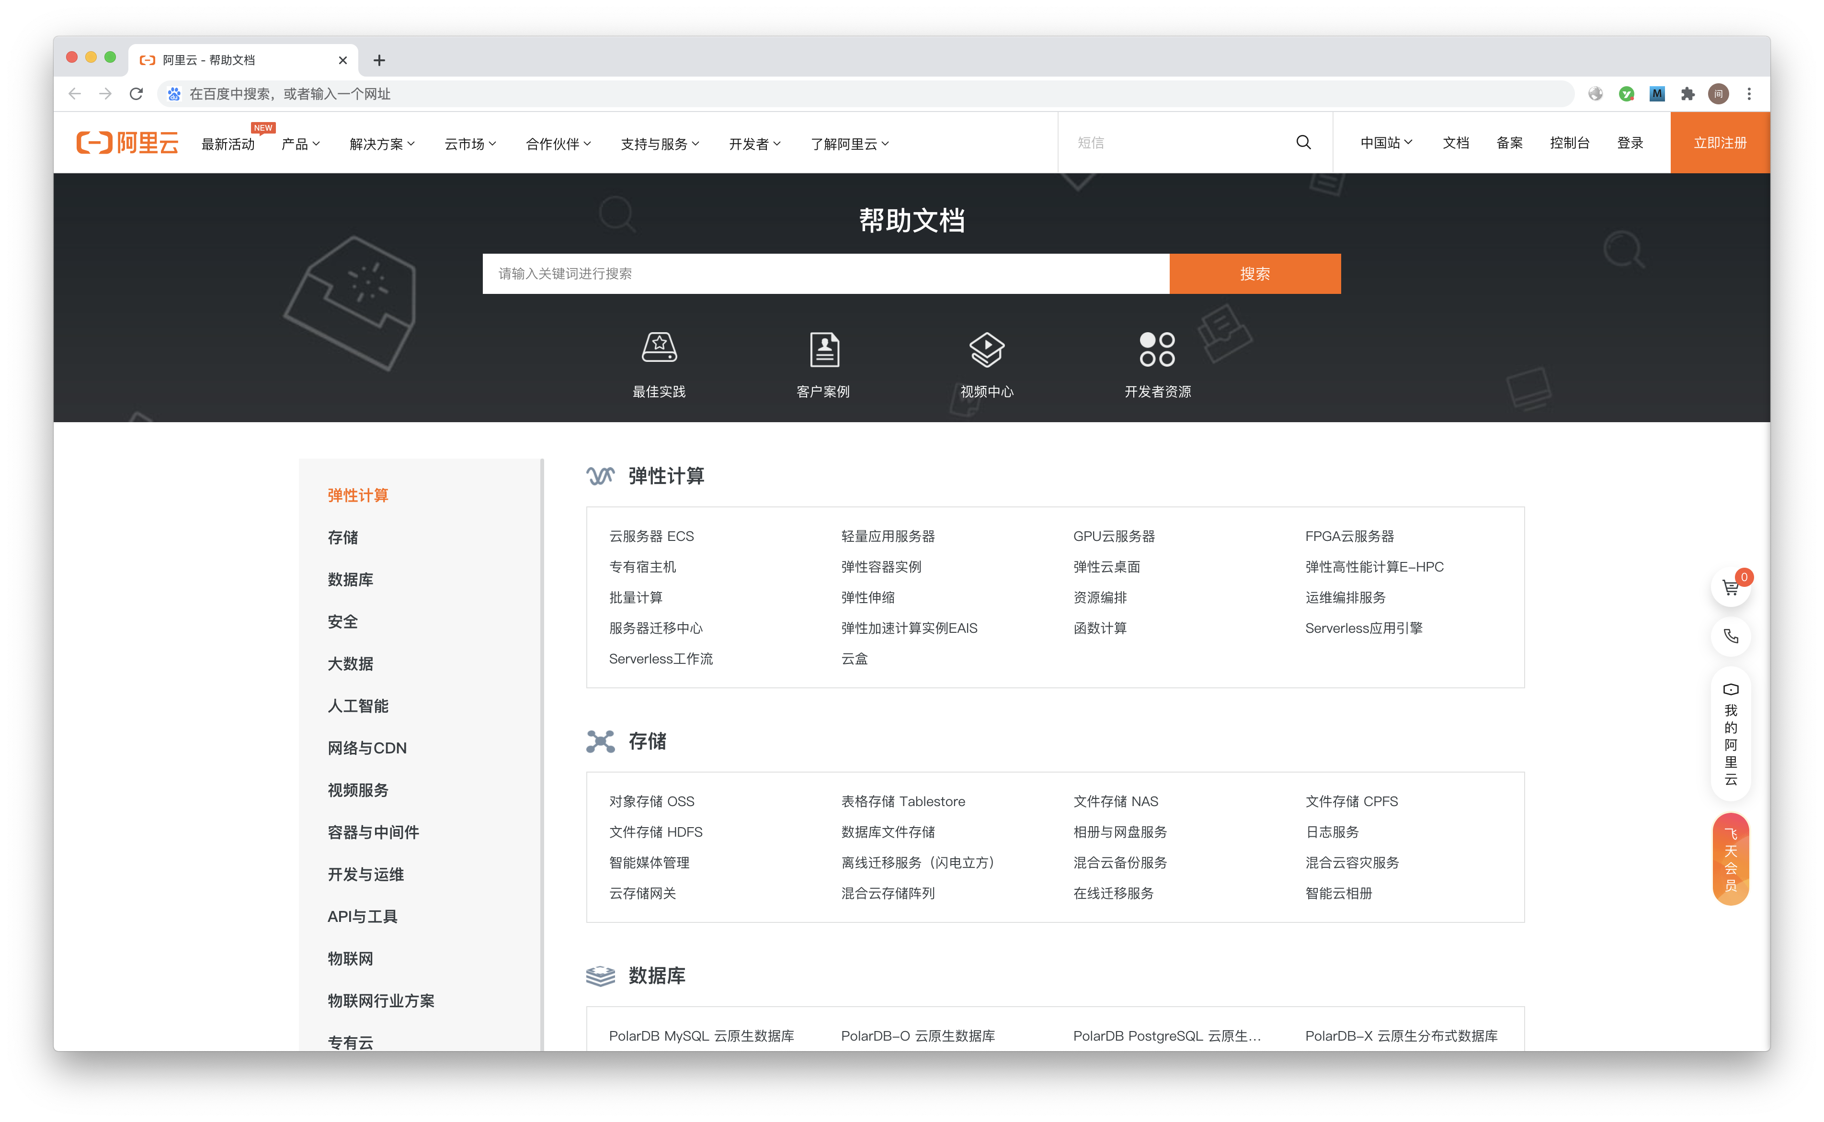Click the gray globe extension icon
Image resolution: width=1824 pixels, height=1122 pixels.
[1596, 94]
